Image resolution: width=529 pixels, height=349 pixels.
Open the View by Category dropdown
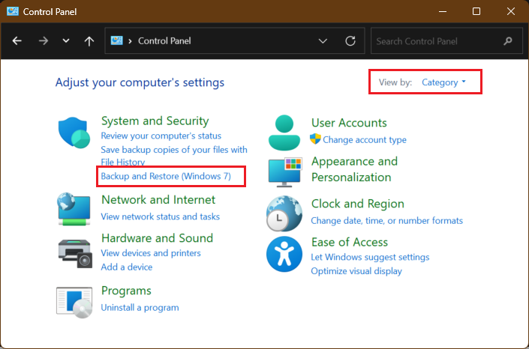click(x=443, y=82)
